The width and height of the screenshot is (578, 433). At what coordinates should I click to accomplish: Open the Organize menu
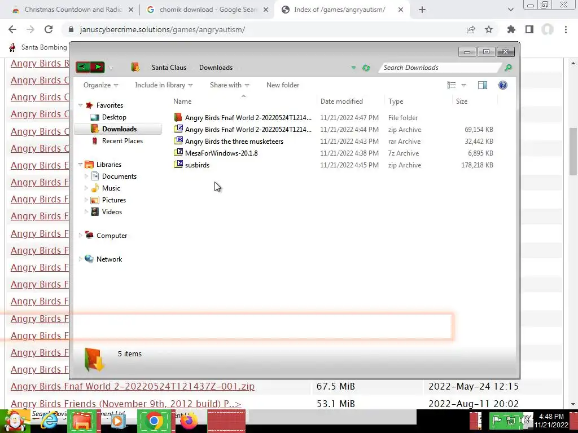tap(100, 85)
